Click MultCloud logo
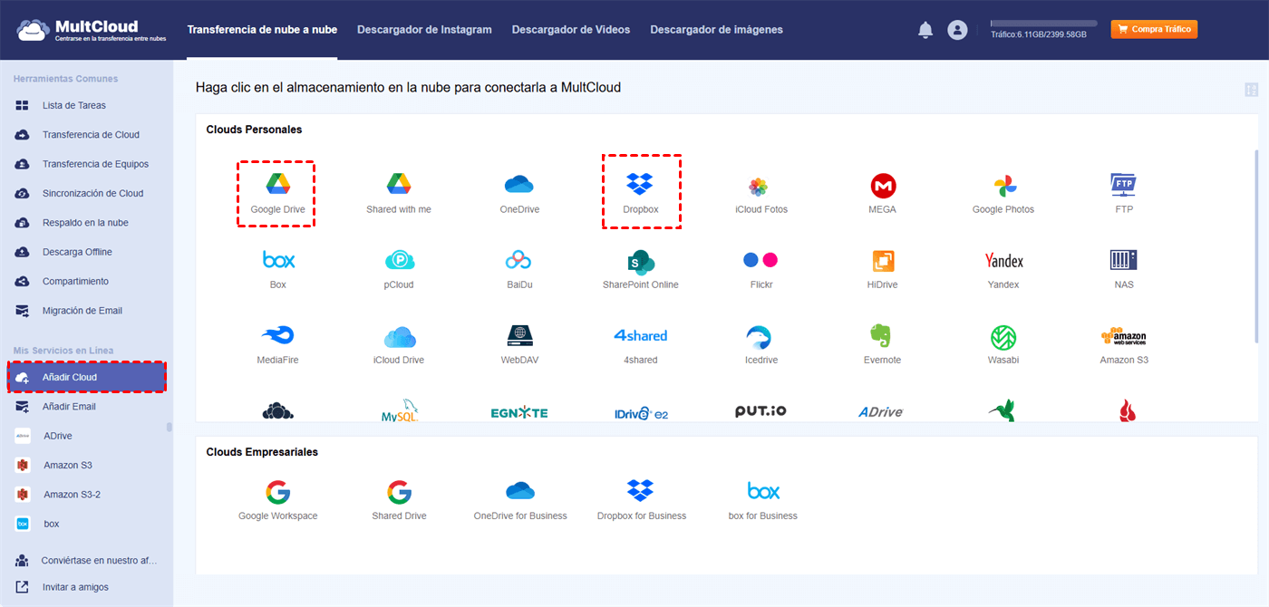 [91, 30]
